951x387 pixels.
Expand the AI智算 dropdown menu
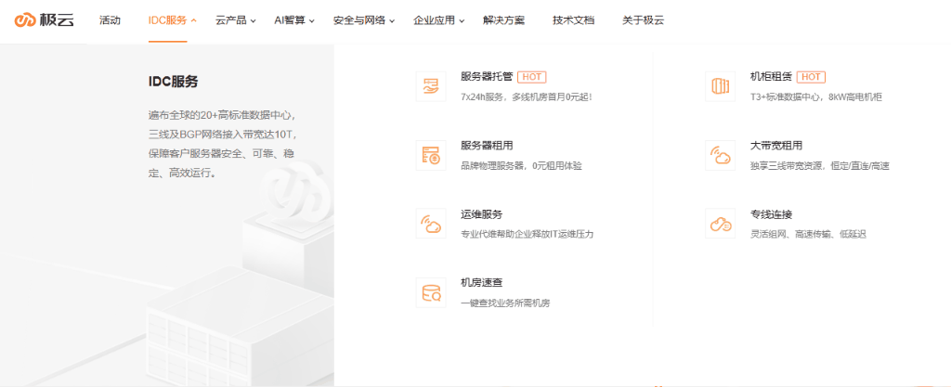coord(294,20)
